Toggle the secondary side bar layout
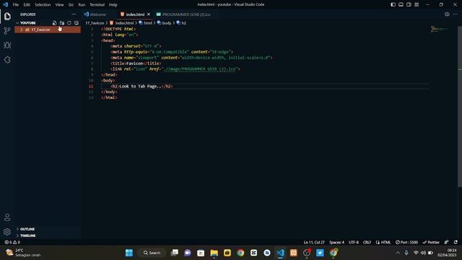The height and width of the screenshot is (260, 462). (409, 4)
